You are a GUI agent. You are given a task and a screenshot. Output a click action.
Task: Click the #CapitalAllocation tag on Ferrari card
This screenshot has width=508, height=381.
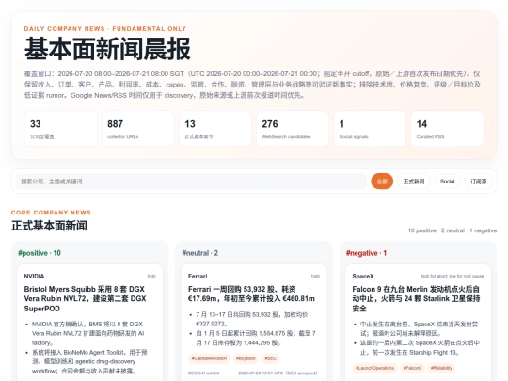point(209,358)
